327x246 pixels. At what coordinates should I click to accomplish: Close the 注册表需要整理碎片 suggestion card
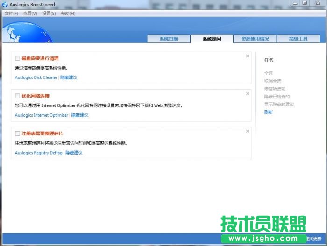click(x=248, y=131)
